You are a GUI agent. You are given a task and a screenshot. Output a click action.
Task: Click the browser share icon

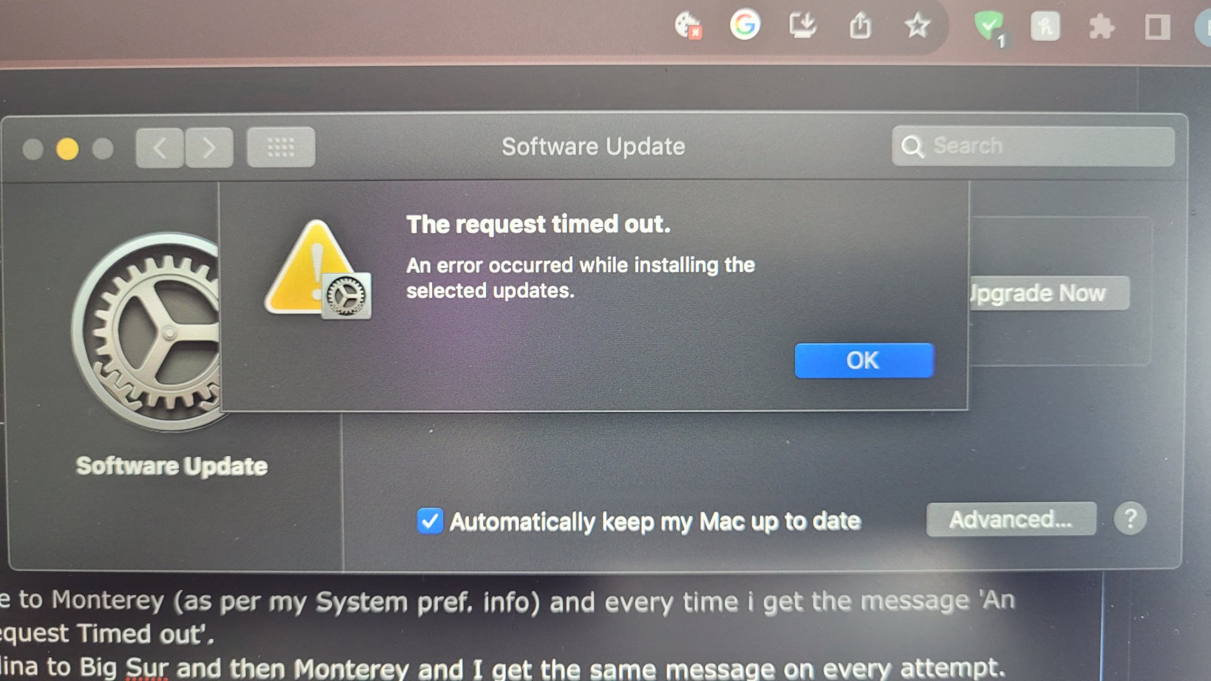tap(860, 26)
